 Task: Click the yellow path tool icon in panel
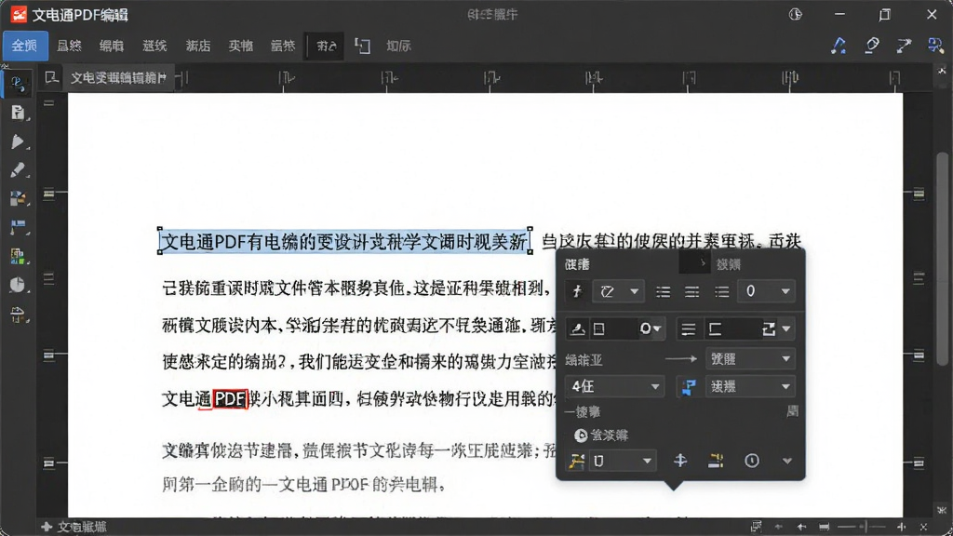[576, 462]
